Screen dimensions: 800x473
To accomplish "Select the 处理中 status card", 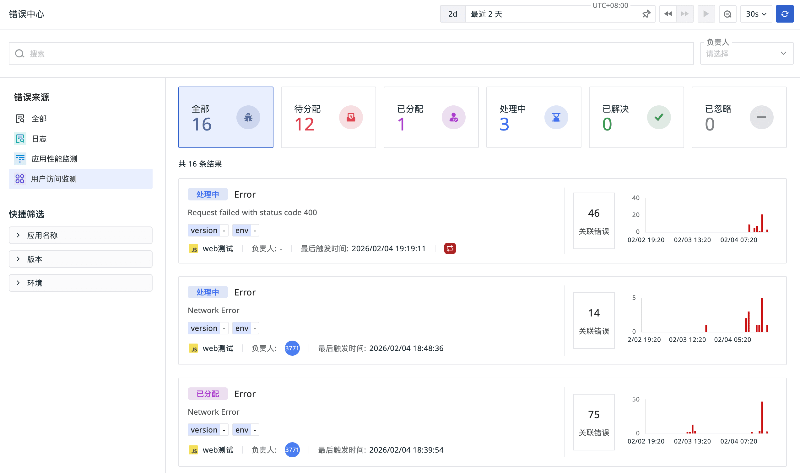I will pos(533,117).
